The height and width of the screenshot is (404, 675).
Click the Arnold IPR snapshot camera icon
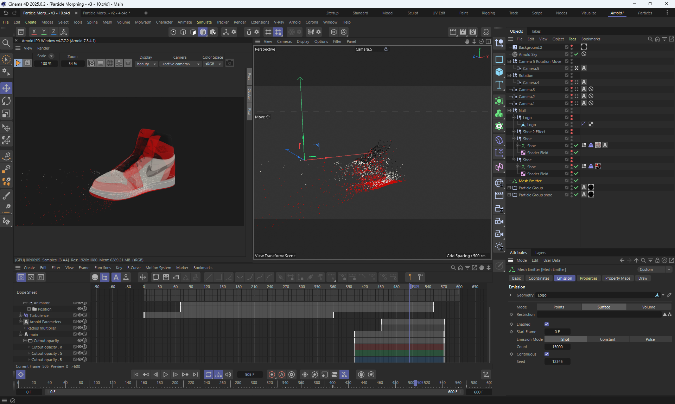[x=230, y=63]
